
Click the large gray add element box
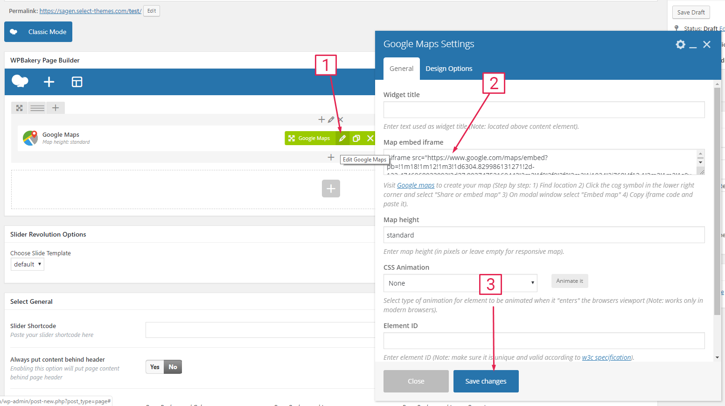click(x=331, y=189)
